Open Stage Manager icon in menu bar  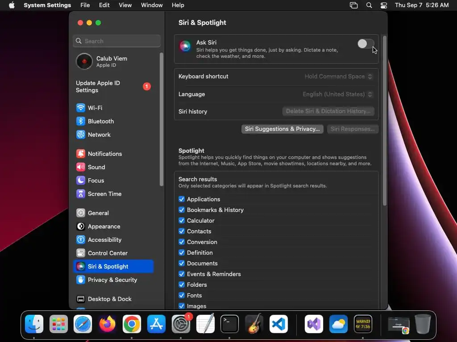point(353,5)
